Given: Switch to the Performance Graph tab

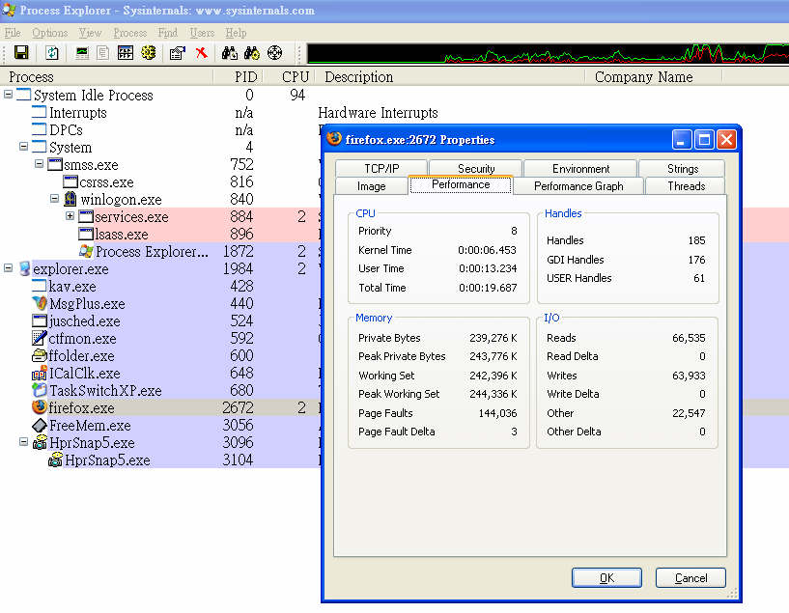Looking at the screenshot, I should [578, 186].
